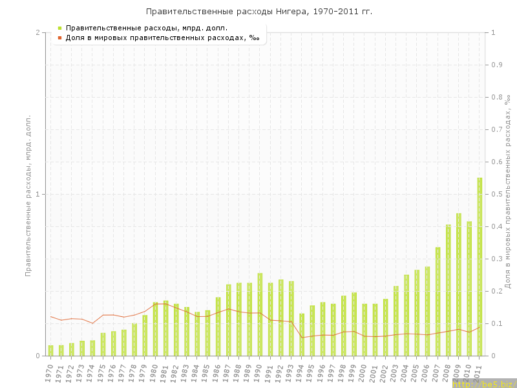The height and width of the screenshot is (388, 517).
Task: Select the green bar for 2009
Action: pos(459,285)
